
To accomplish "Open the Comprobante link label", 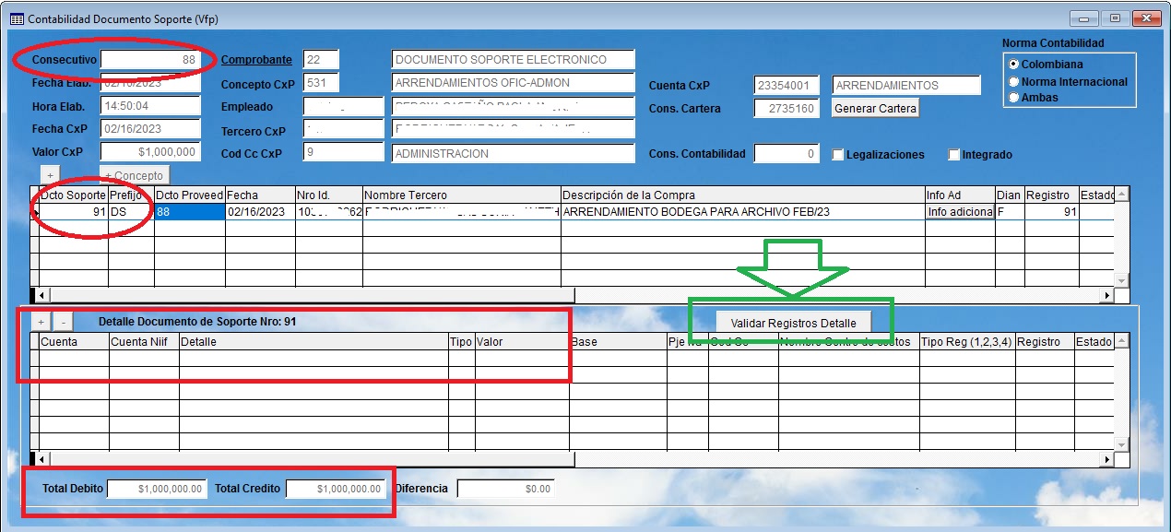I will 256,60.
